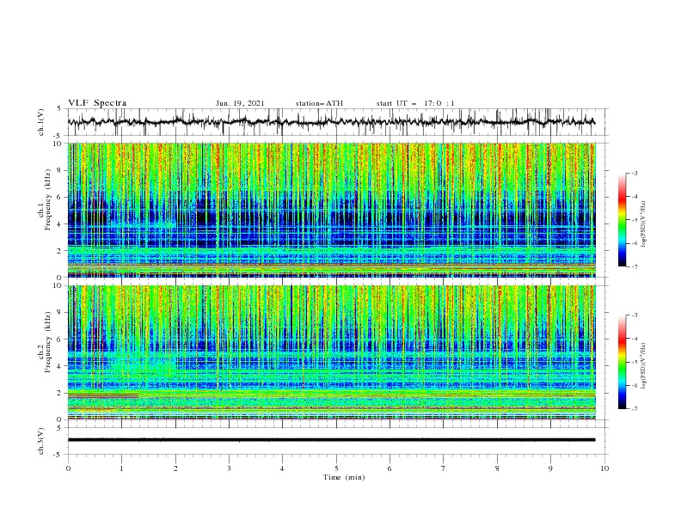
Task: Click the upper PSD color scale bar
Action: (x=623, y=219)
